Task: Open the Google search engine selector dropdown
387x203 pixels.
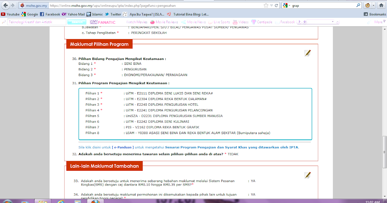Action: click(287, 5)
